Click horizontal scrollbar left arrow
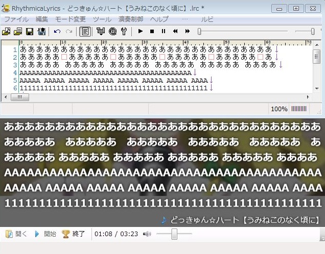 pyautogui.click(x=6, y=97)
